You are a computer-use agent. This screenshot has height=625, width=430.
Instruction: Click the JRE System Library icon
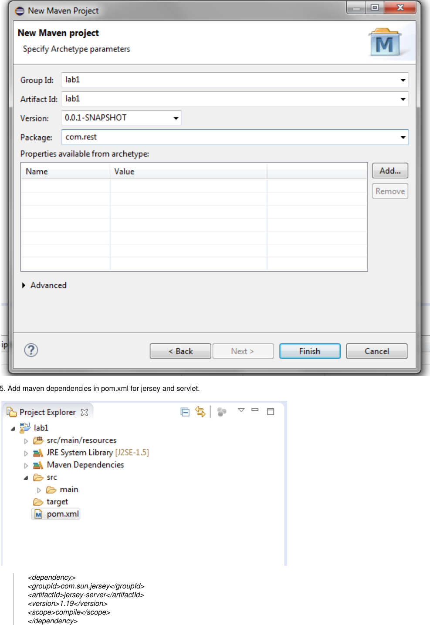[x=38, y=453]
